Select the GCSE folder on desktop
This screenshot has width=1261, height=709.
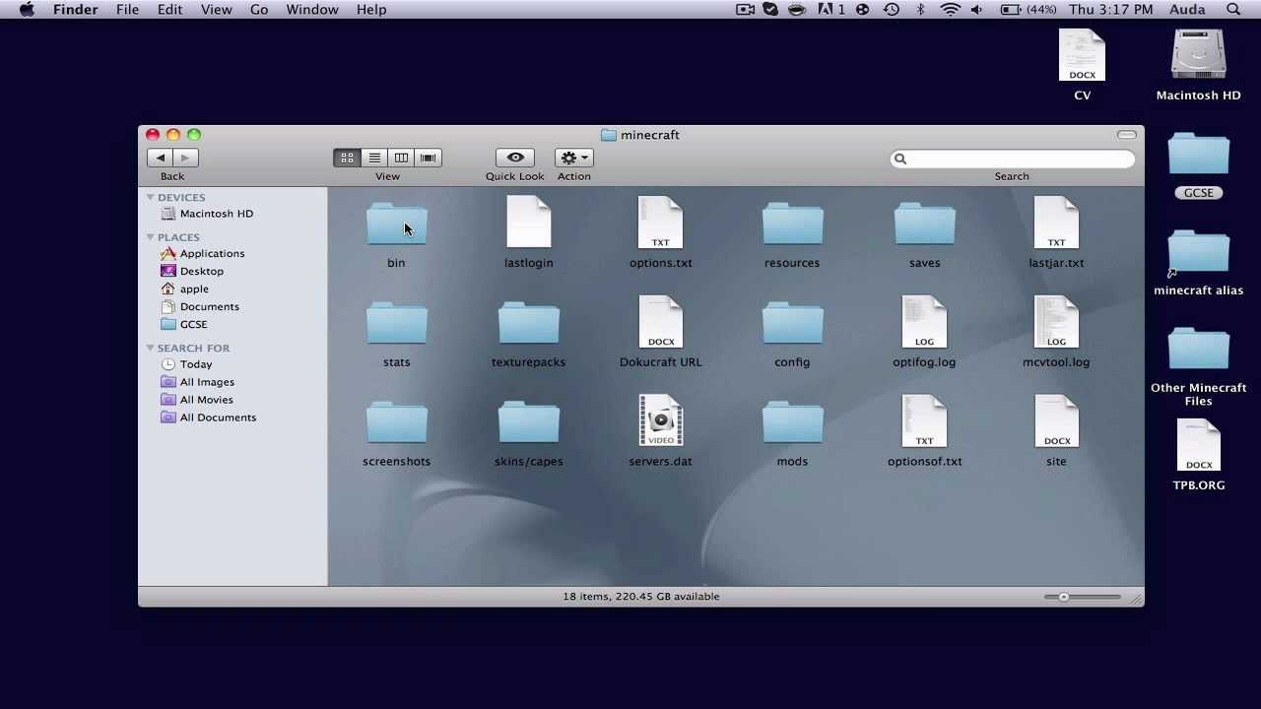point(1198,156)
